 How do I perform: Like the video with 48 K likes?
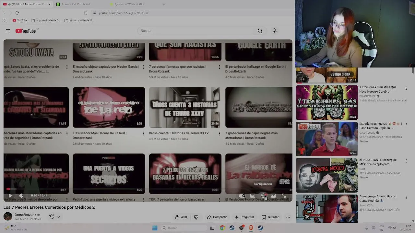click(181, 217)
